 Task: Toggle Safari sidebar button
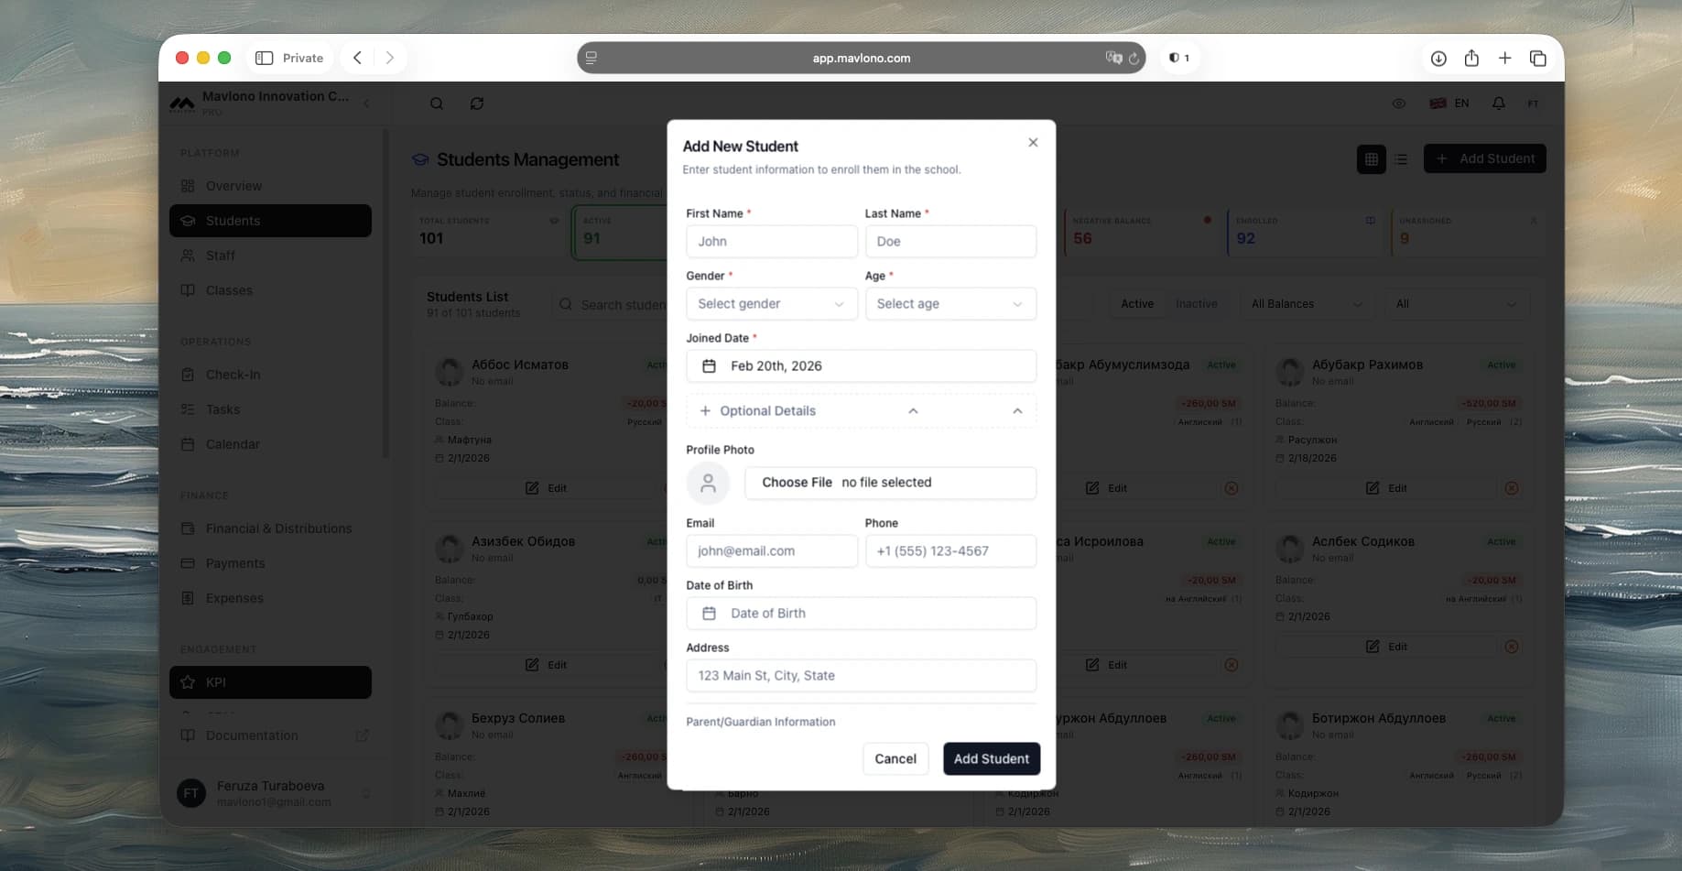tap(265, 58)
